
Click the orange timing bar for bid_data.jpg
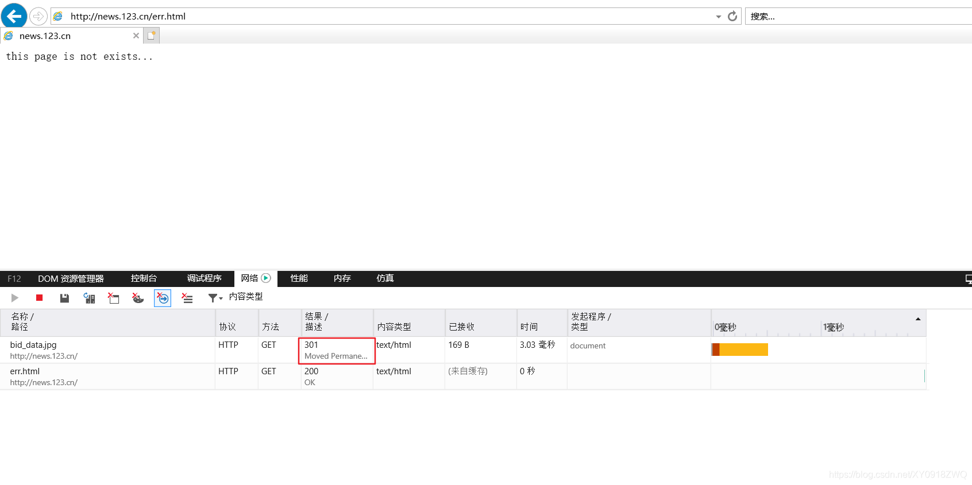740,350
